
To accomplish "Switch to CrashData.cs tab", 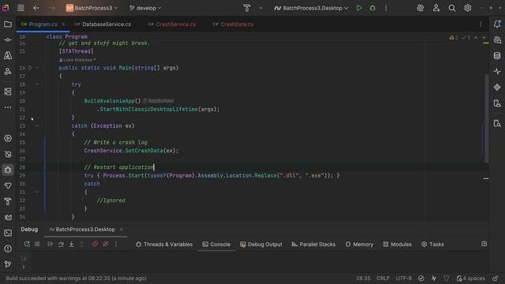I will click(x=234, y=24).
